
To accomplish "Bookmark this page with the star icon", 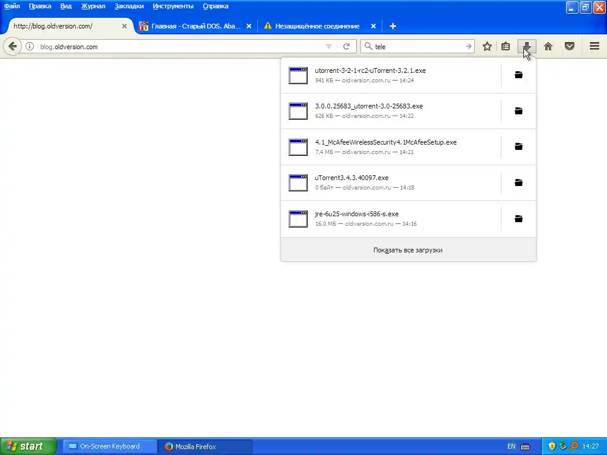I will (x=487, y=46).
